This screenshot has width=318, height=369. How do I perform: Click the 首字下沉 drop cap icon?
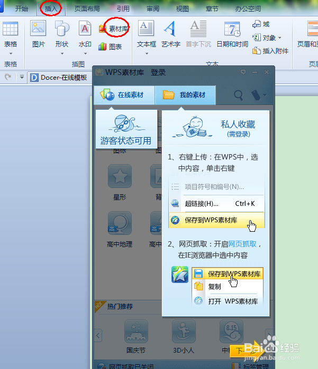[x=198, y=29]
